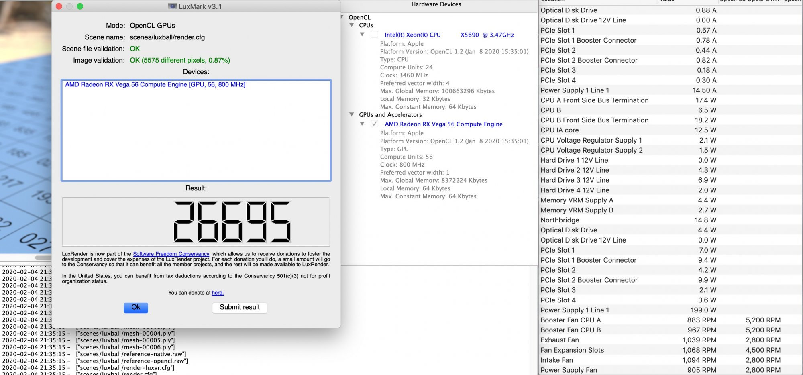Select 'CPU A Front Side Bus Termination' row
Screen dimensions: 803x375
670,100
